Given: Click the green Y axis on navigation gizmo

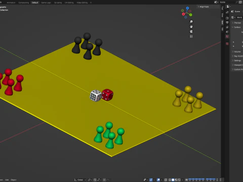Looking at the screenshot, I should pyautogui.click(x=191, y=15).
